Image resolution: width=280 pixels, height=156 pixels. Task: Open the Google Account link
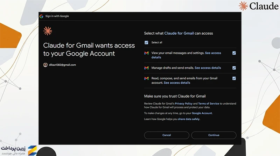click(202, 113)
